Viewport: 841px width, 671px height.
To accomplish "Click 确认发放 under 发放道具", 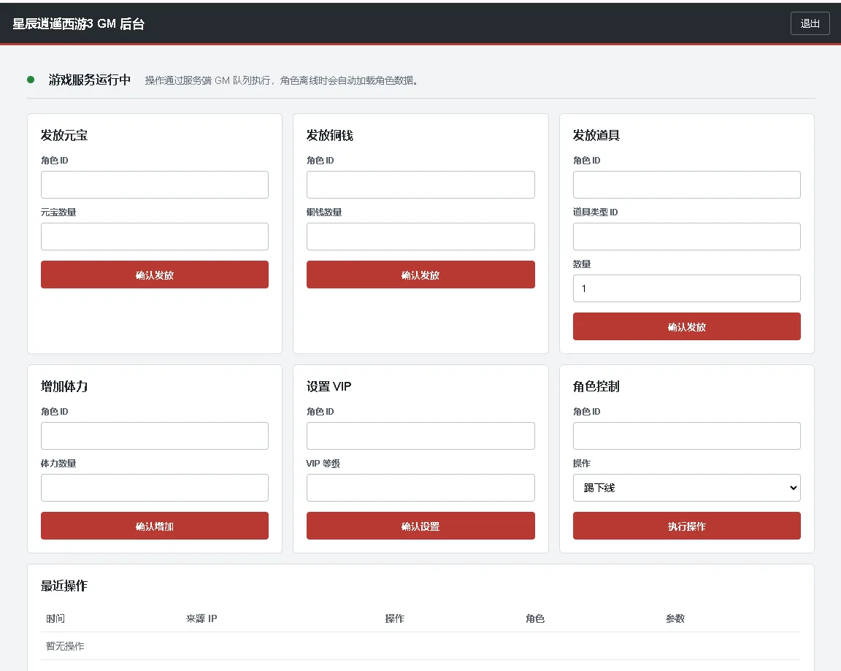I will tap(686, 326).
